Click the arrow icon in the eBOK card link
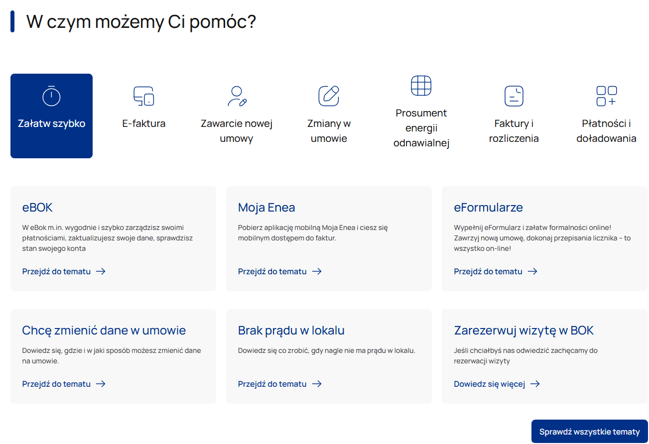 point(101,271)
